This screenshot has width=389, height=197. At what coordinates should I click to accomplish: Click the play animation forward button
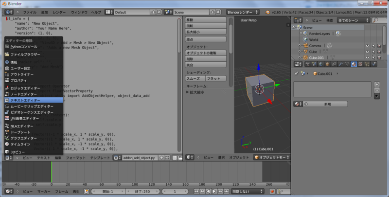click(214, 191)
